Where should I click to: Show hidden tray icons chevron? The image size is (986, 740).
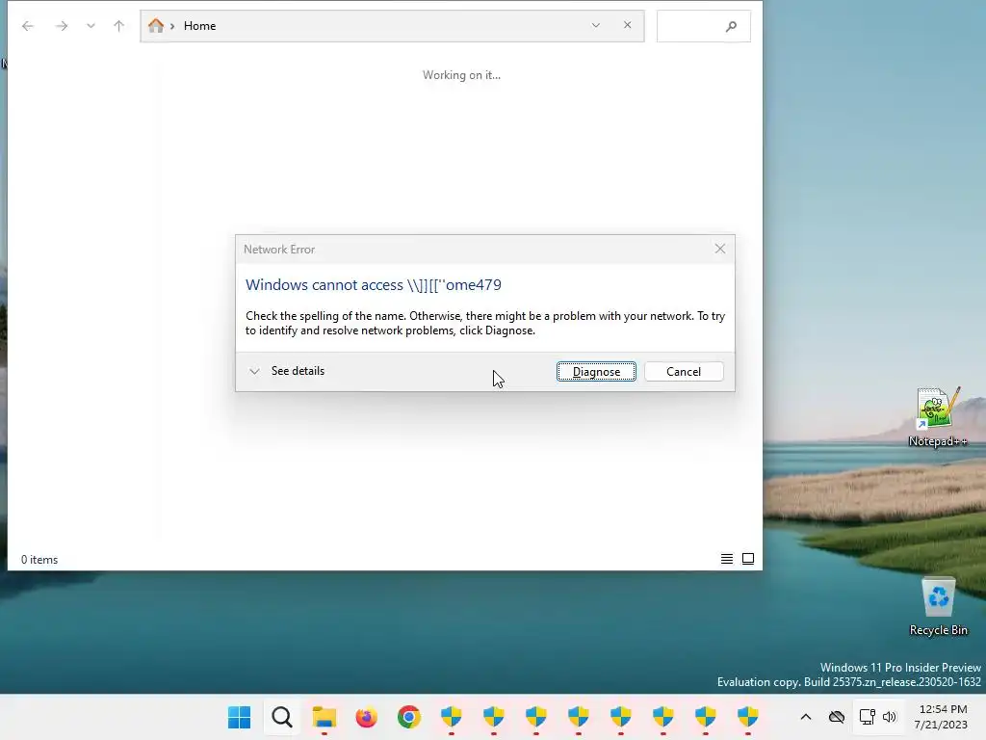click(x=806, y=717)
